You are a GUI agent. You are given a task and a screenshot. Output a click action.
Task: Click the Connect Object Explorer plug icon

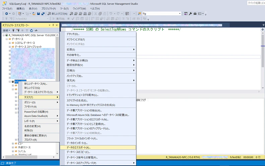click(x=13, y=30)
